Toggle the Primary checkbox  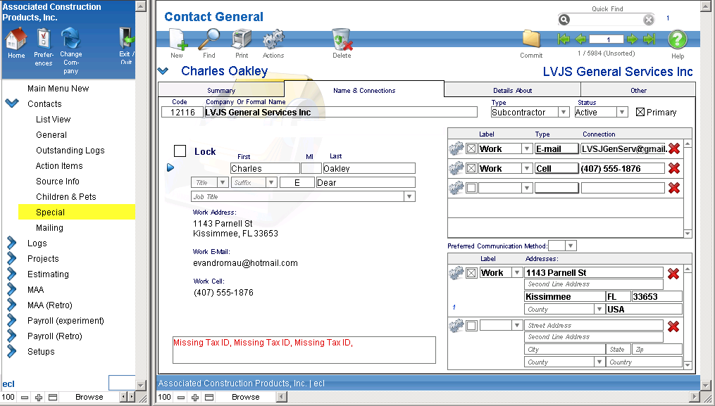[640, 112]
